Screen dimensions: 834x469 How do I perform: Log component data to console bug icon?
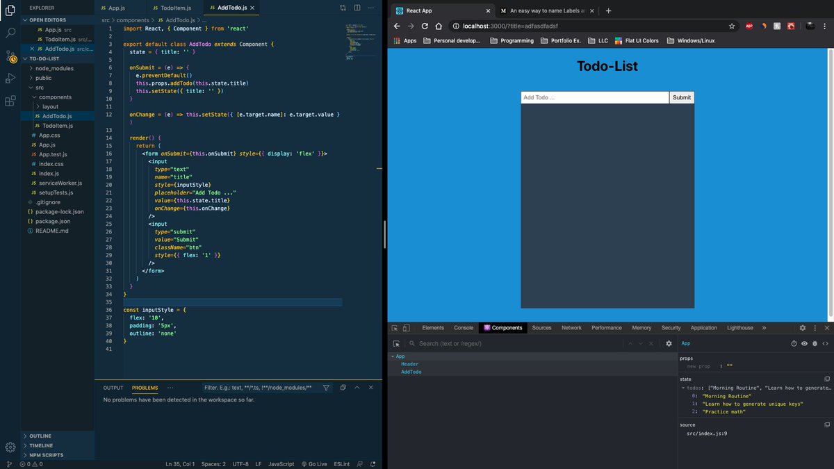pos(815,343)
